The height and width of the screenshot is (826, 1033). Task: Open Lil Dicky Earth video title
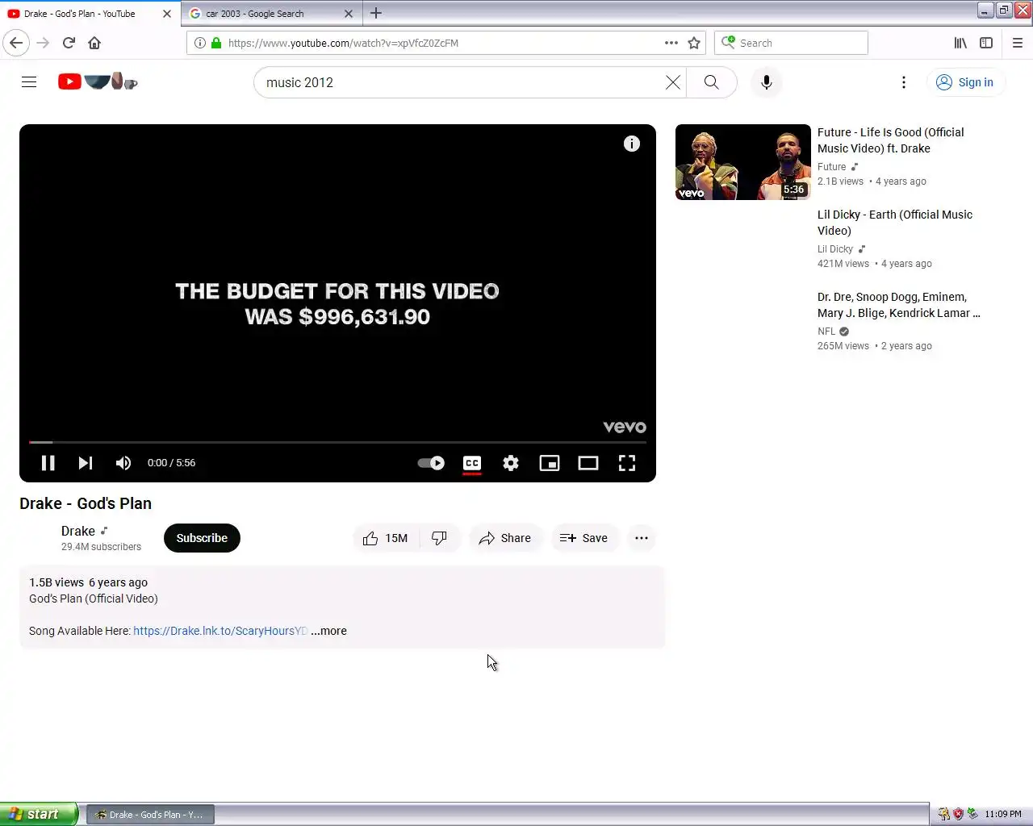click(x=895, y=223)
